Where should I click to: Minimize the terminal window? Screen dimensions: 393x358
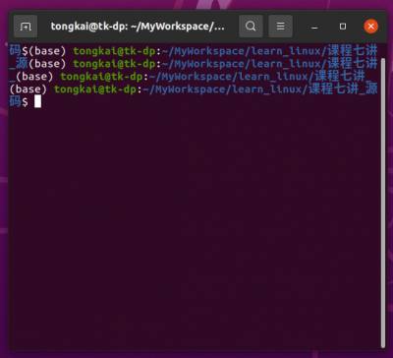[314, 27]
